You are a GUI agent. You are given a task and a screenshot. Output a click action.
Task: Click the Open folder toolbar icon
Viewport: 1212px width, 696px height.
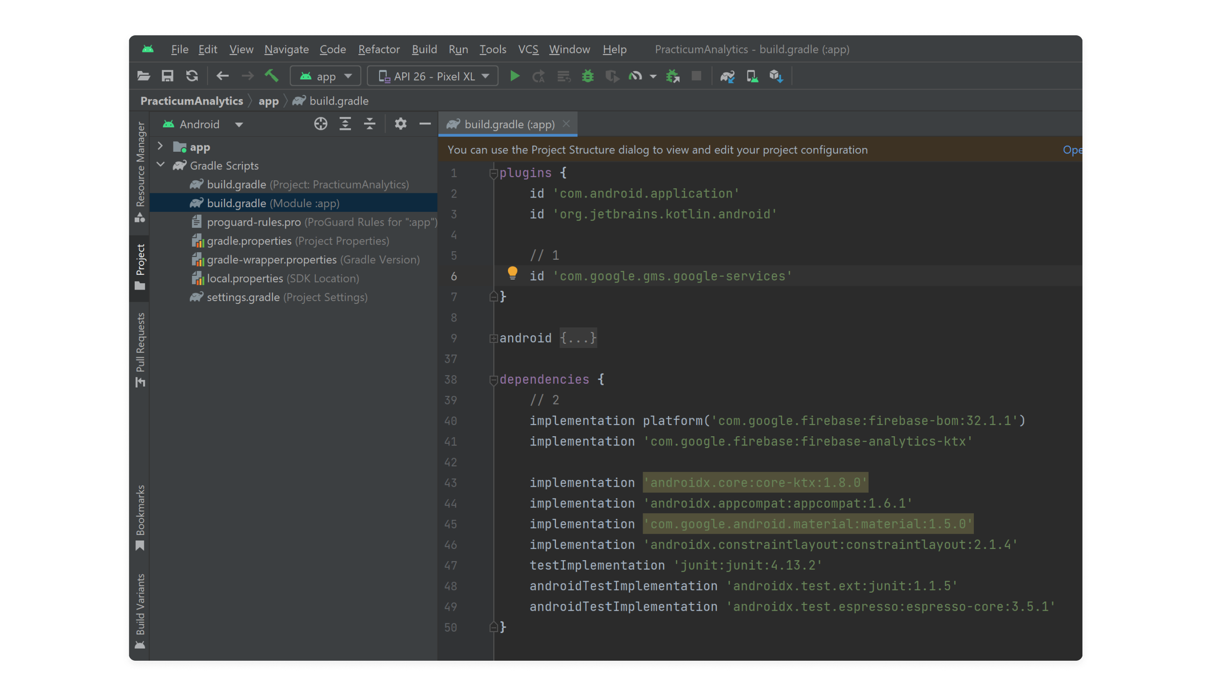click(144, 76)
